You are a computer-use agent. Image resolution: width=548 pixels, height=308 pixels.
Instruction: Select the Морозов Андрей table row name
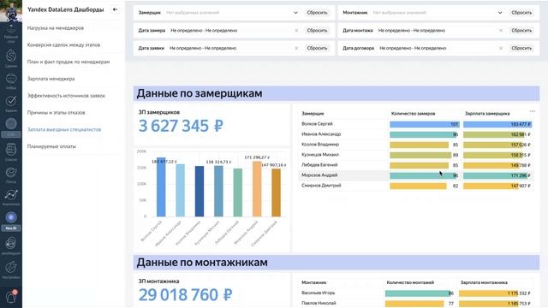coord(319,175)
